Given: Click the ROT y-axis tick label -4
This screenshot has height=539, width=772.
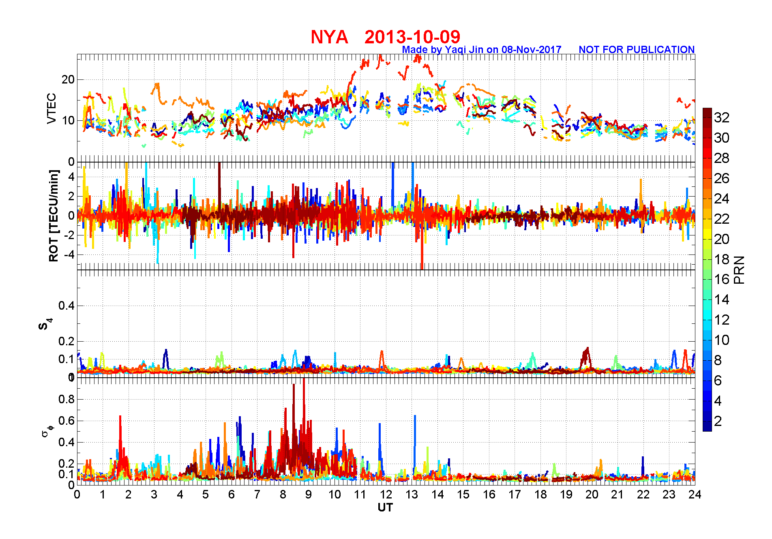Looking at the screenshot, I should [69, 255].
